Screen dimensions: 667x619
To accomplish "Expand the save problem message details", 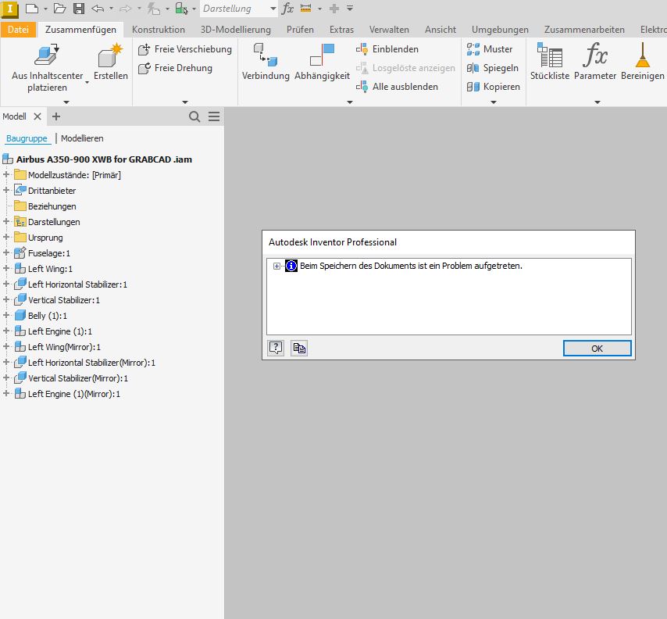I will pyautogui.click(x=276, y=266).
